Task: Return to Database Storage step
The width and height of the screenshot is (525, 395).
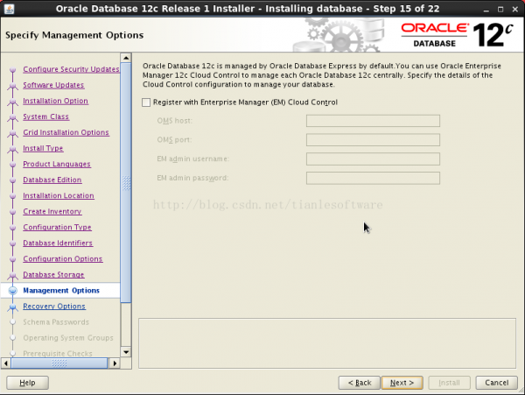Action: 53,274
